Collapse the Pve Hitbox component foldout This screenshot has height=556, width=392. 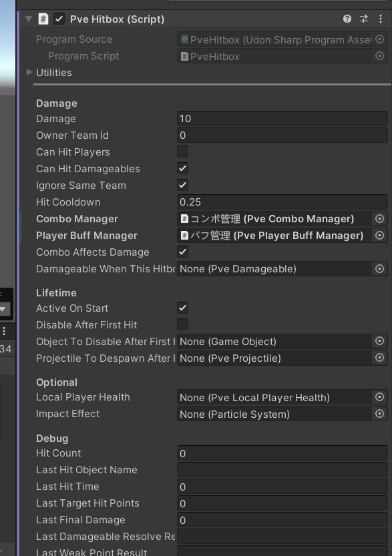29,19
